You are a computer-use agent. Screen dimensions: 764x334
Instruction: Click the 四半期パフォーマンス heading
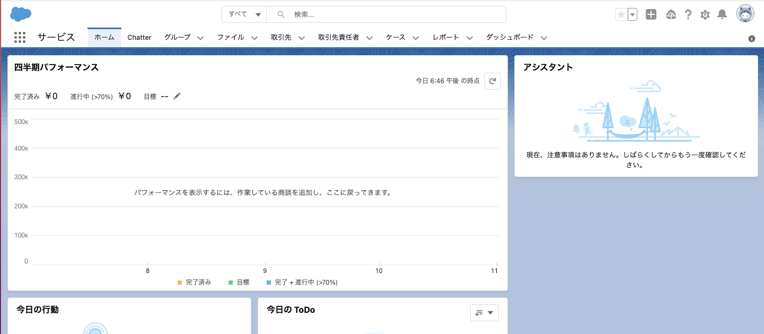(57, 67)
